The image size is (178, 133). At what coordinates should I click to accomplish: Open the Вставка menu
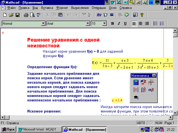47,8
